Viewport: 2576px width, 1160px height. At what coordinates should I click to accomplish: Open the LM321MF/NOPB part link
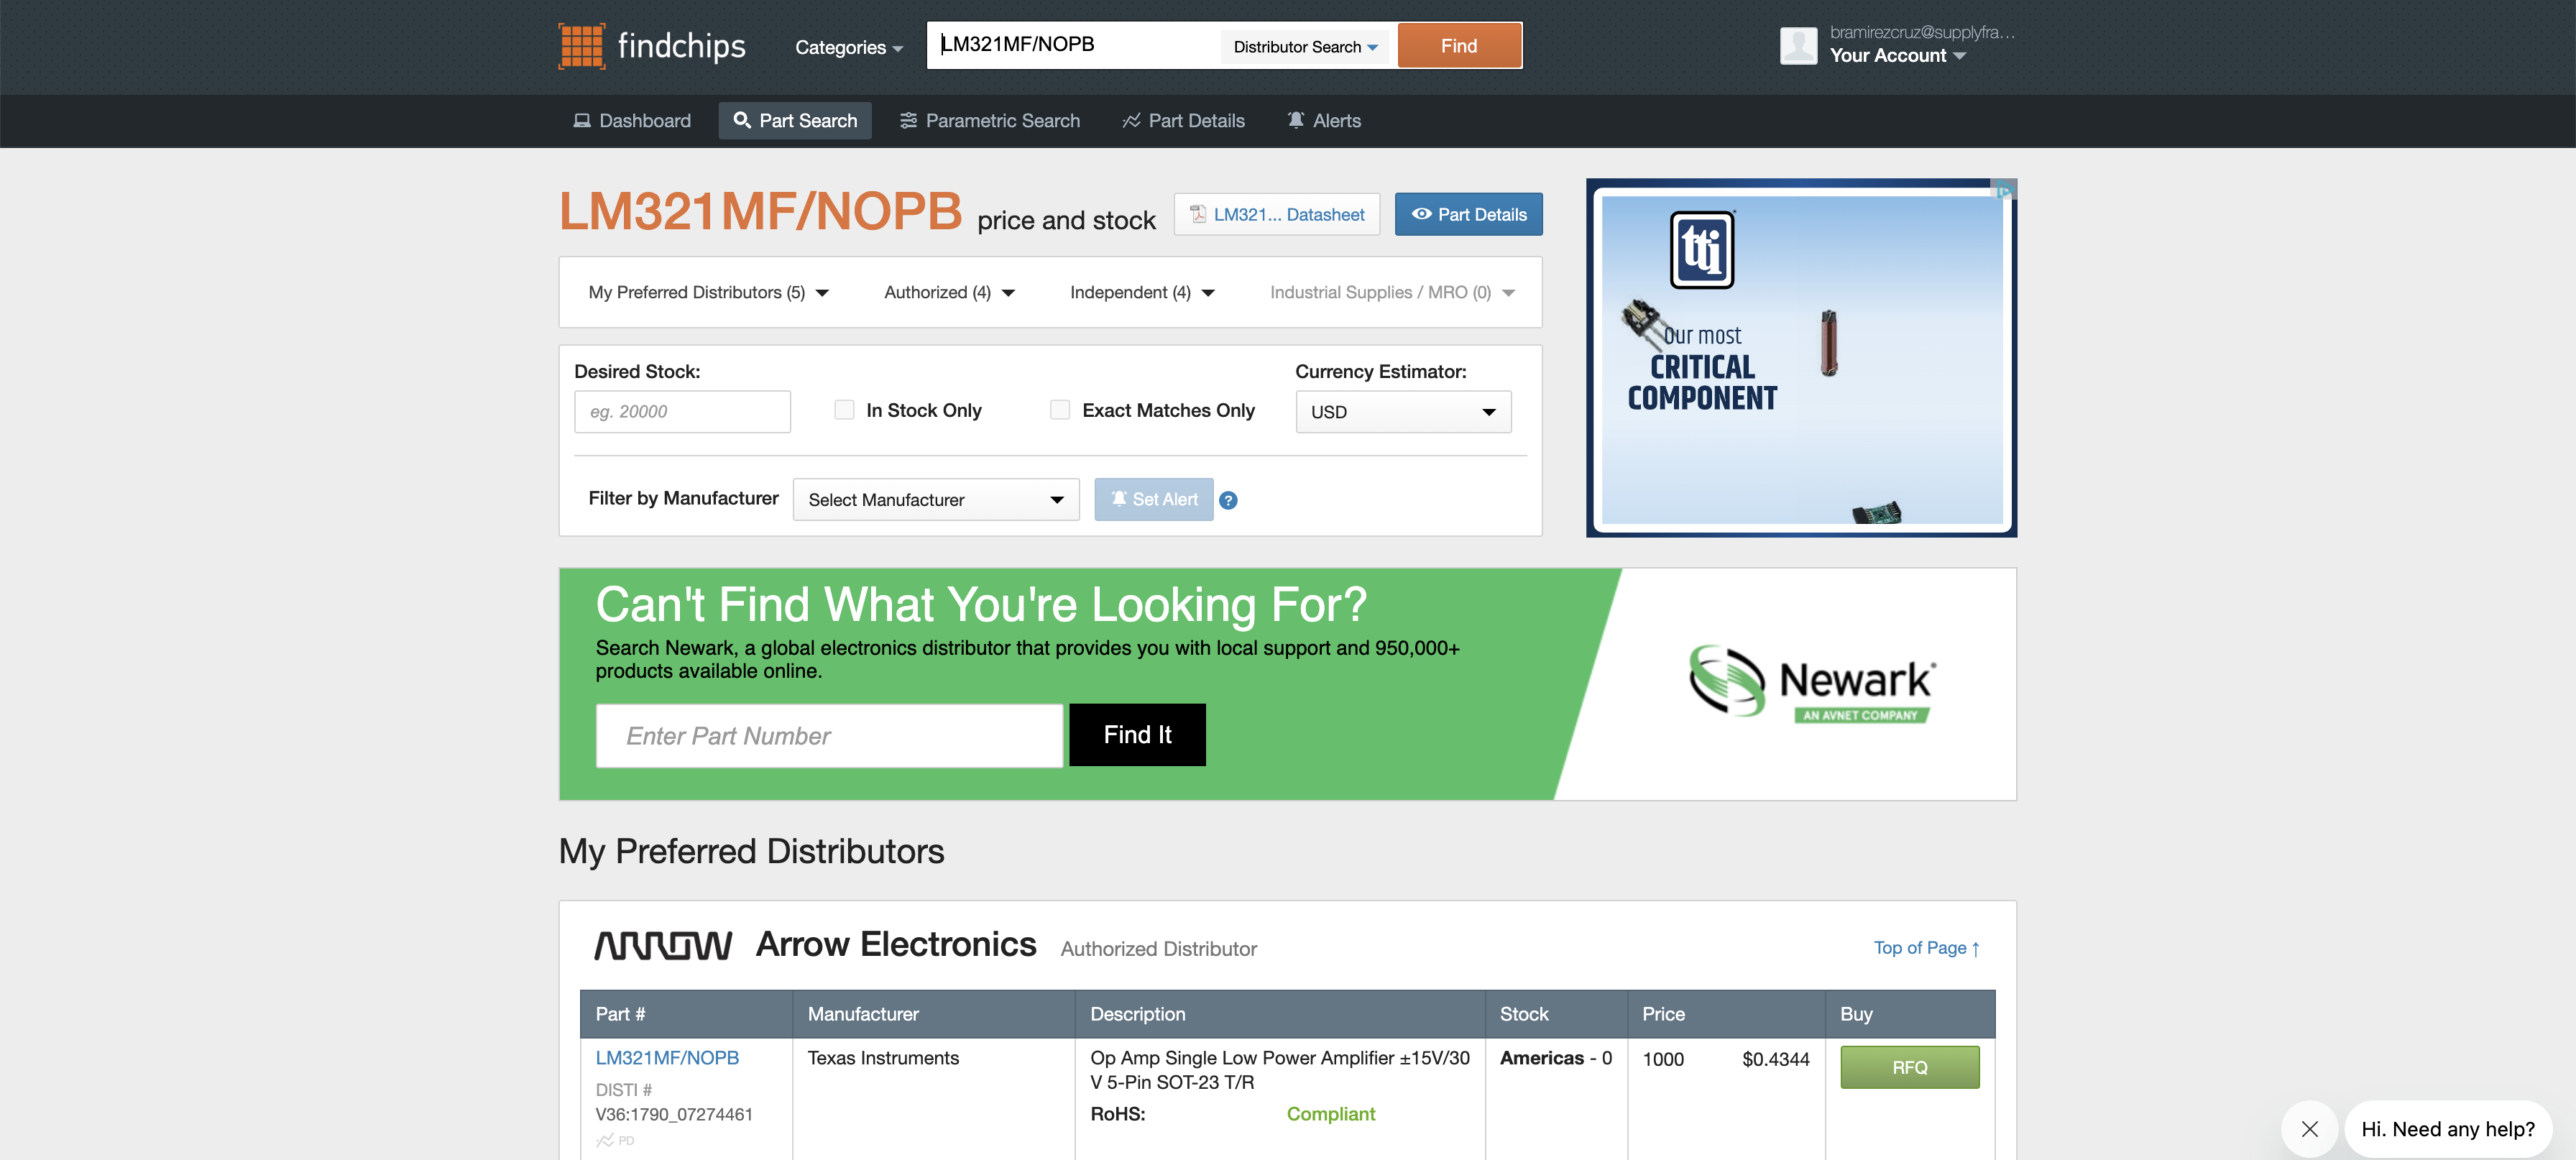point(667,1058)
